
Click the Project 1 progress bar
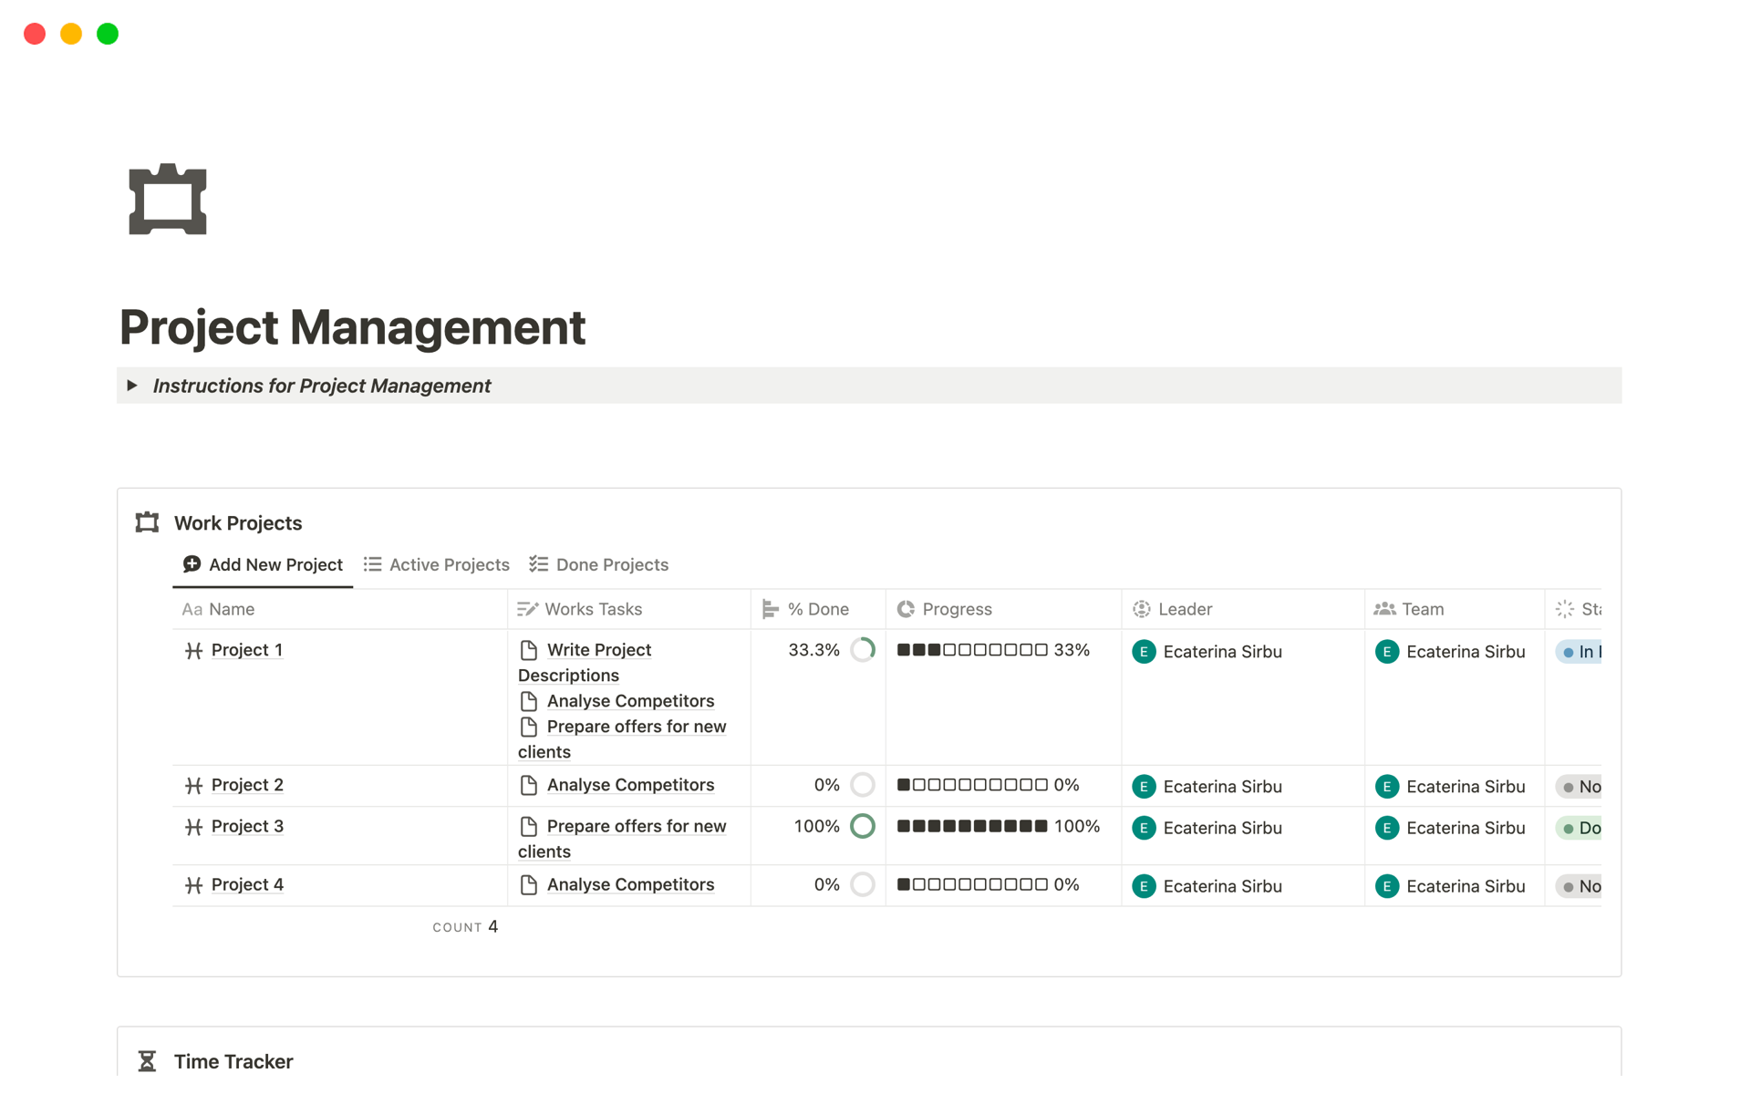(x=972, y=650)
